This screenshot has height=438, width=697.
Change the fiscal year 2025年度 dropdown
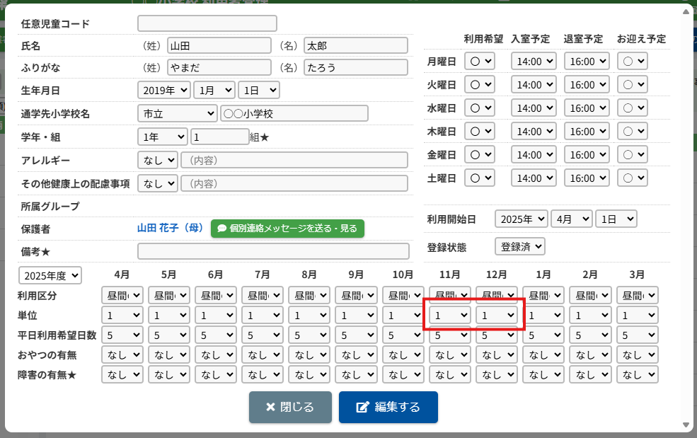(x=50, y=275)
